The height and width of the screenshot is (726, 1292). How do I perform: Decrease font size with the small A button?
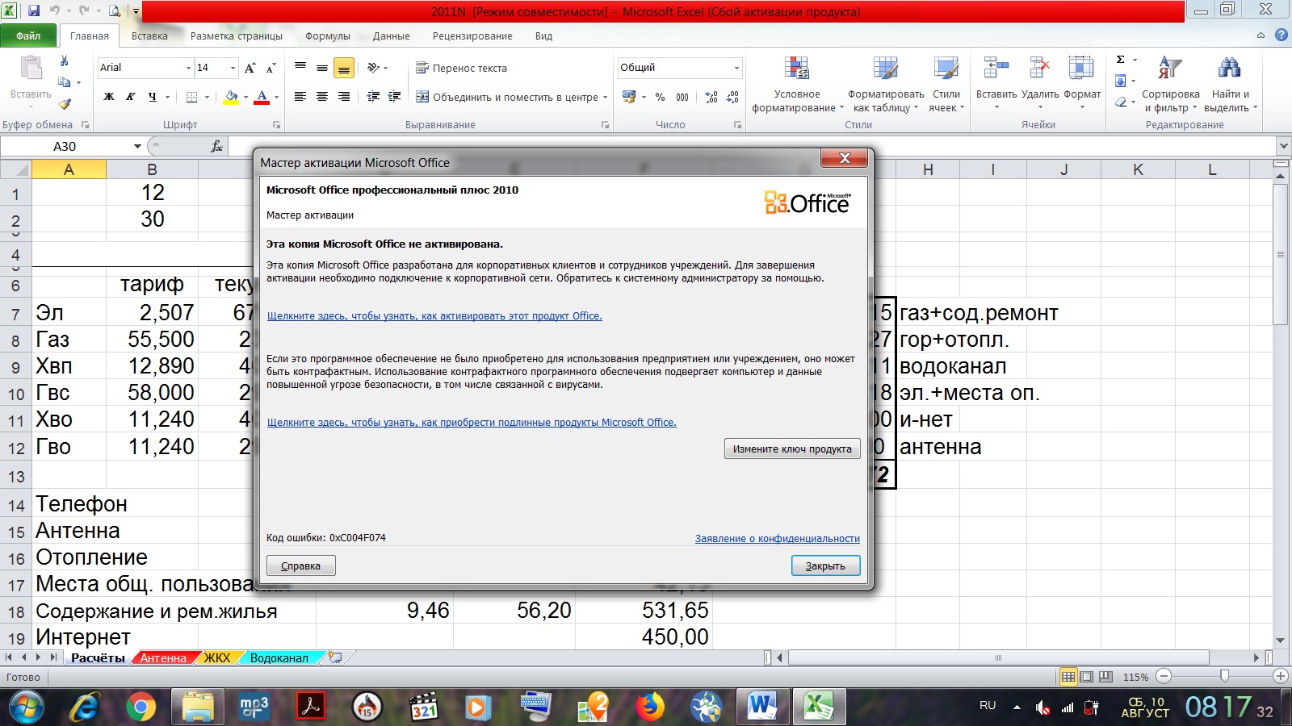click(x=271, y=68)
